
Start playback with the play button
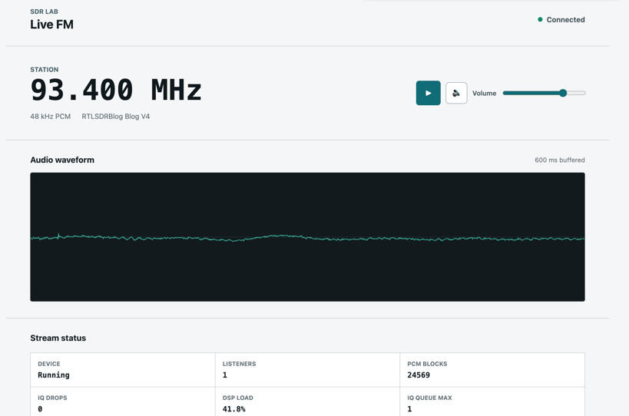tap(428, 93)
